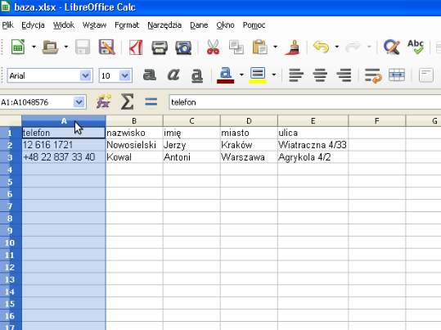Select column B header
The image size is (441, 330).
point(134,121)
